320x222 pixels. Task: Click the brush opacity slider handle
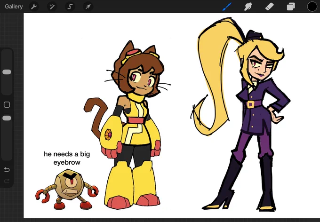(x=7, y=118)
